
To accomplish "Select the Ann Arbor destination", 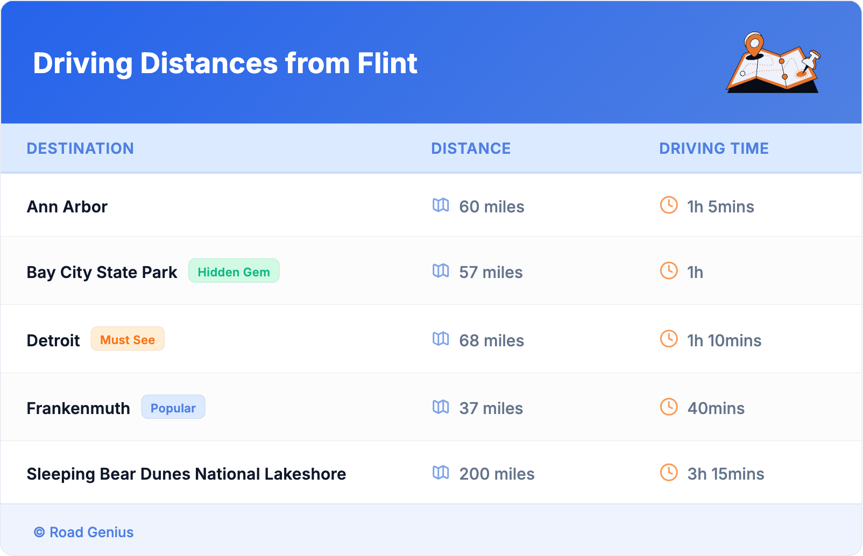I will (67, 206).
